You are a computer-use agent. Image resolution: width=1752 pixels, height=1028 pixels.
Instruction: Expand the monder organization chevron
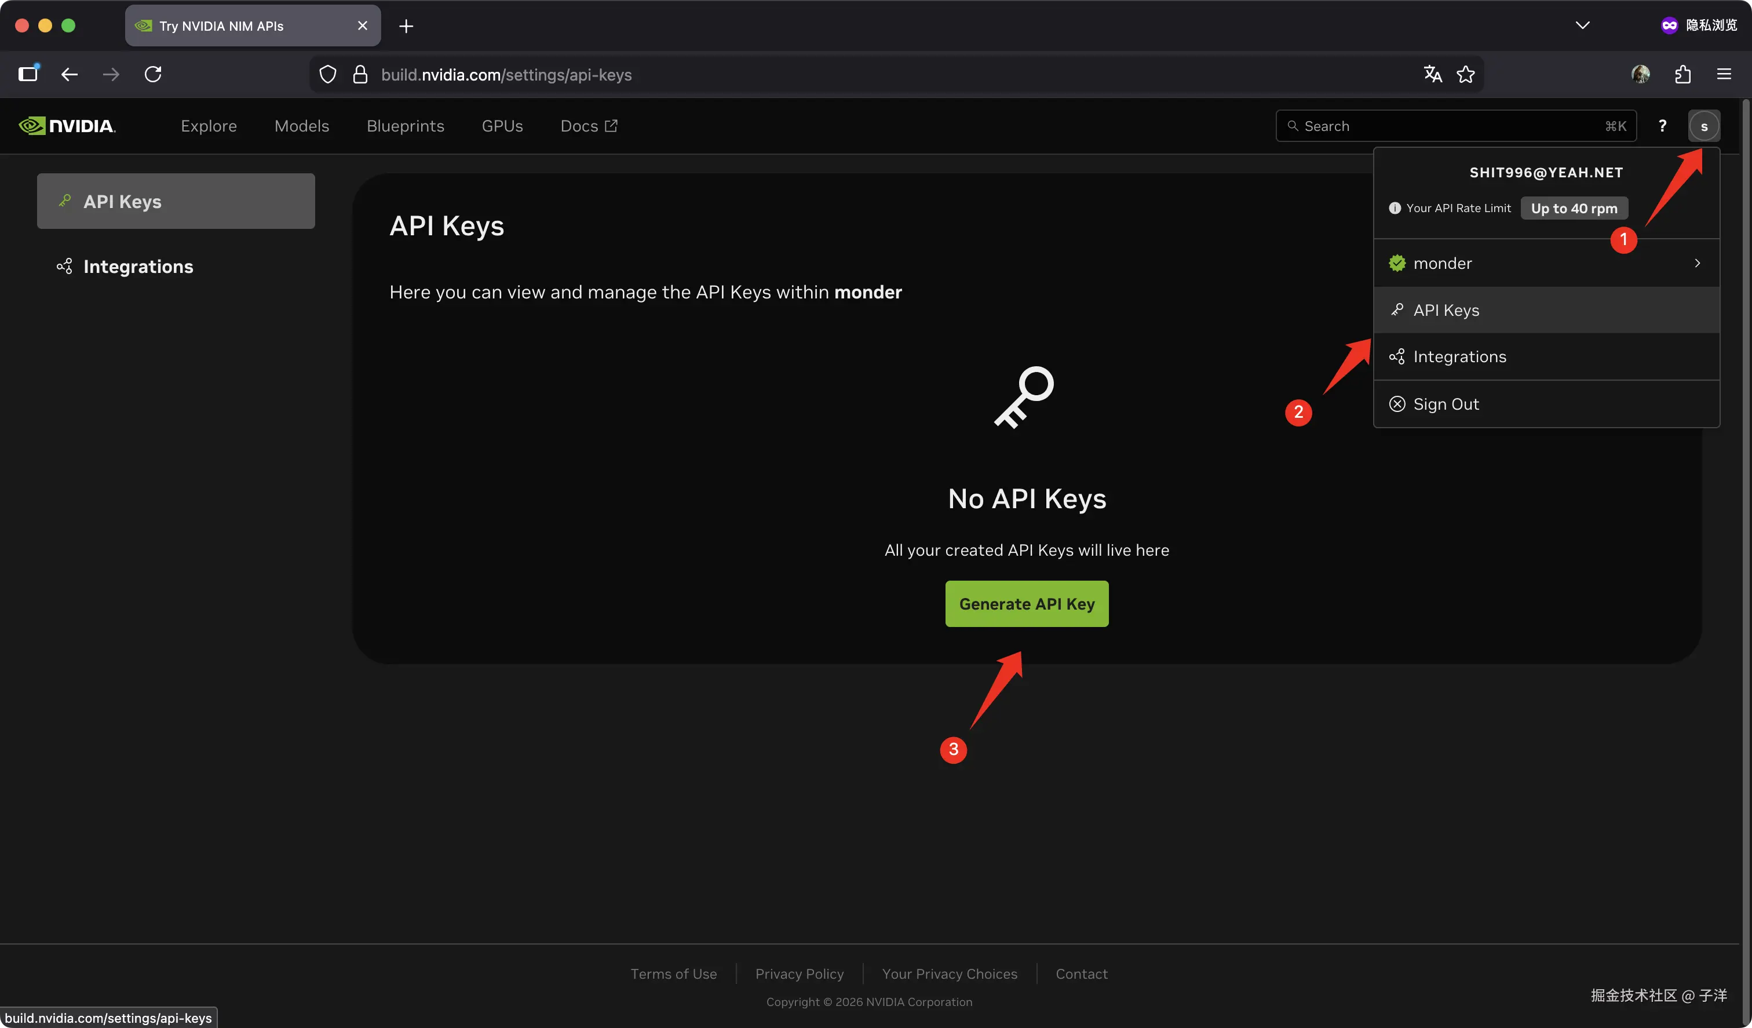1697,263
